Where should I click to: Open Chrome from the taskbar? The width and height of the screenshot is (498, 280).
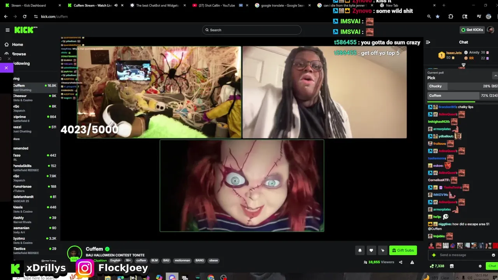coord(210,278)
